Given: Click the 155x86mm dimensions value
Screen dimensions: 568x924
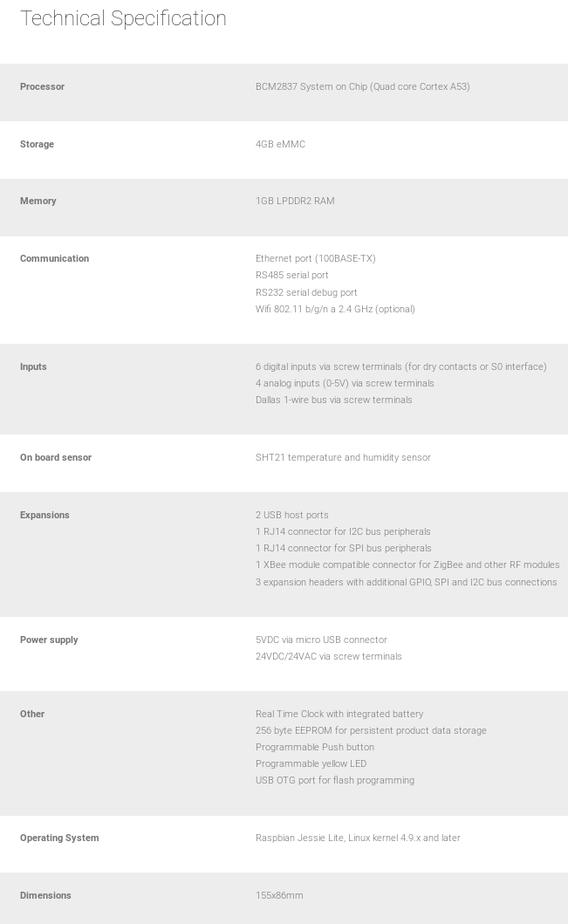Looking at the screenshot, I should click(x=279, y=895).
